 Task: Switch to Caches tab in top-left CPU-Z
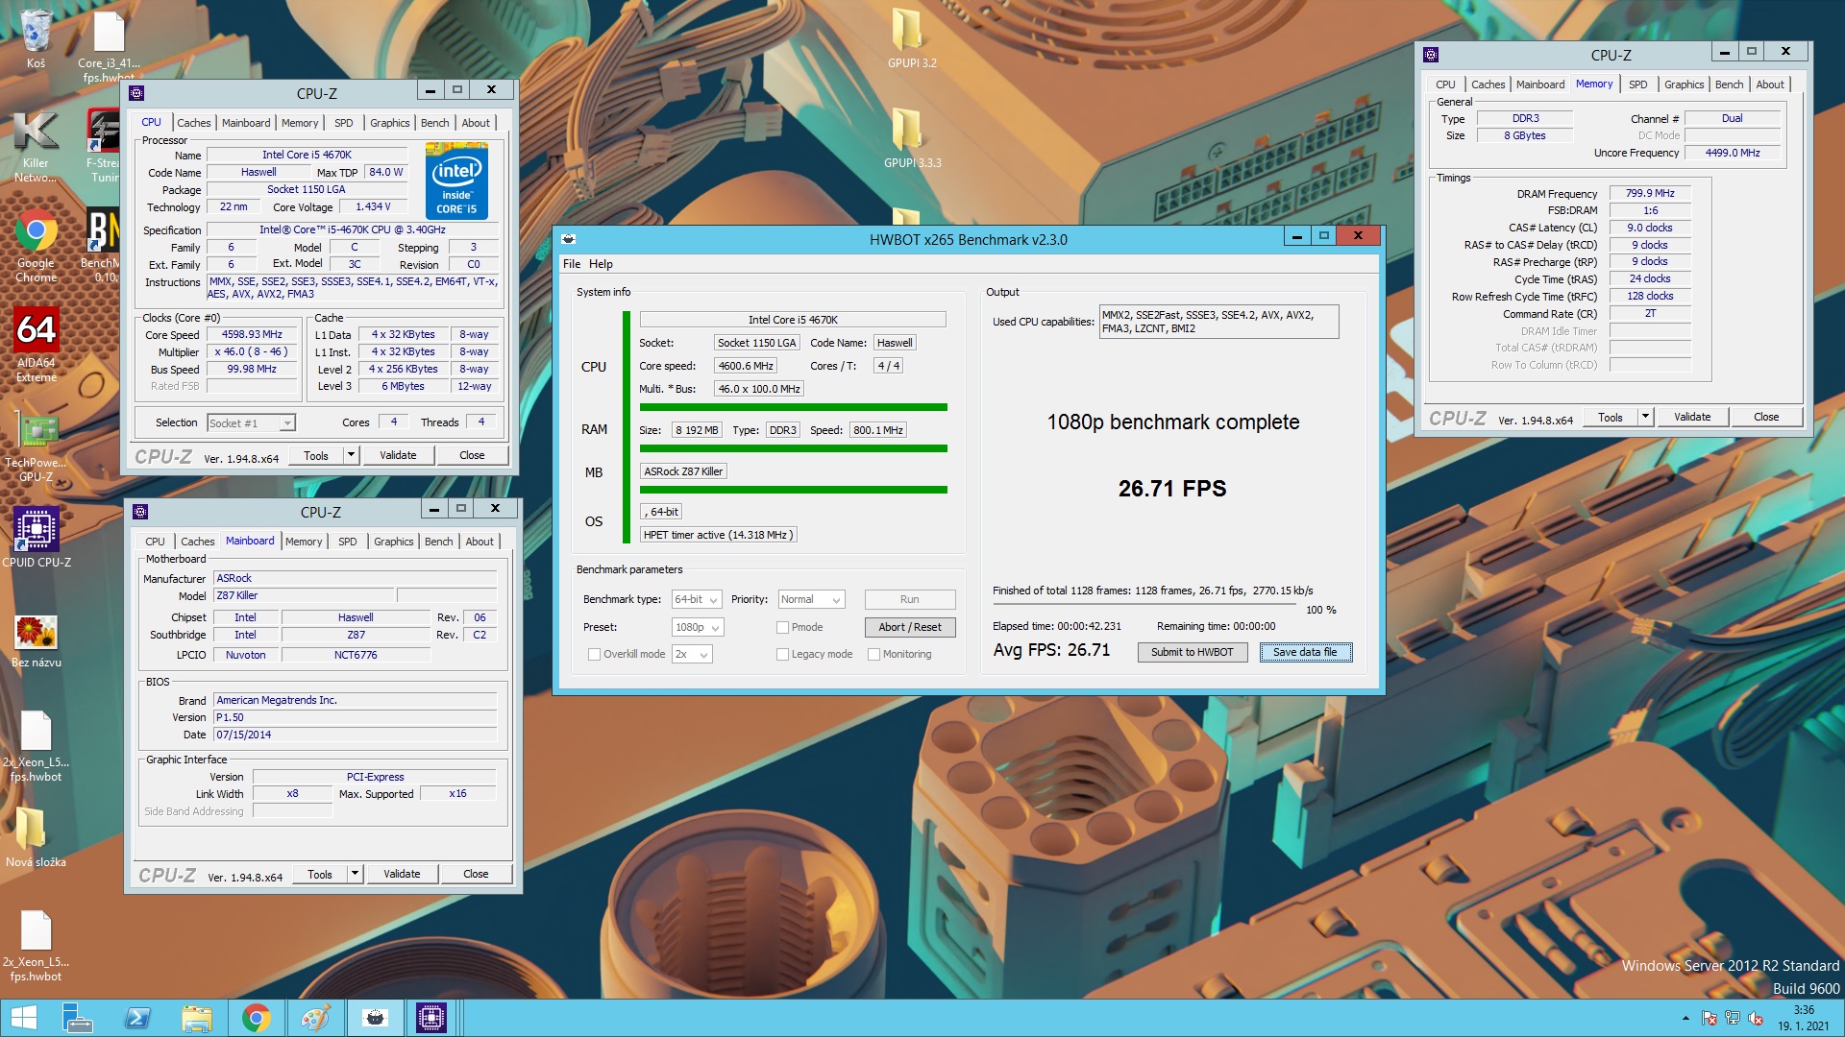click(193, 123)
